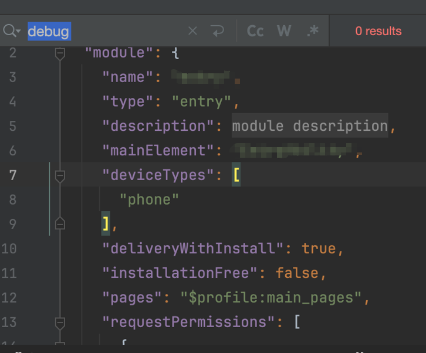Collapse the "deviceTypes" array fold marker

coord(60,175)
